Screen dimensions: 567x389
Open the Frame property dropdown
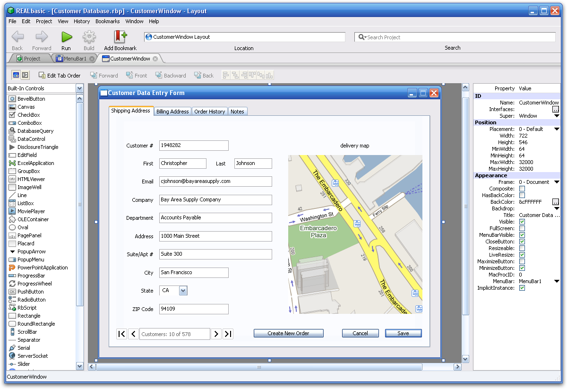[557, 182]
